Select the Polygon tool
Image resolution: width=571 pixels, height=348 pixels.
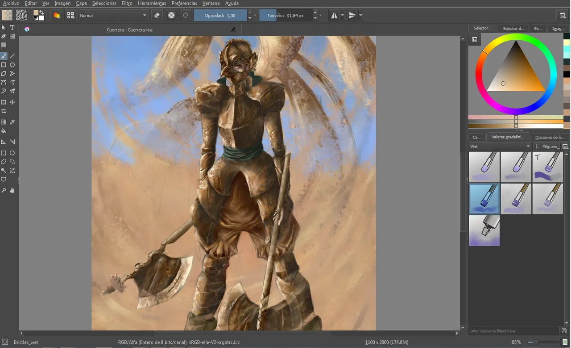tap(4, 74)
